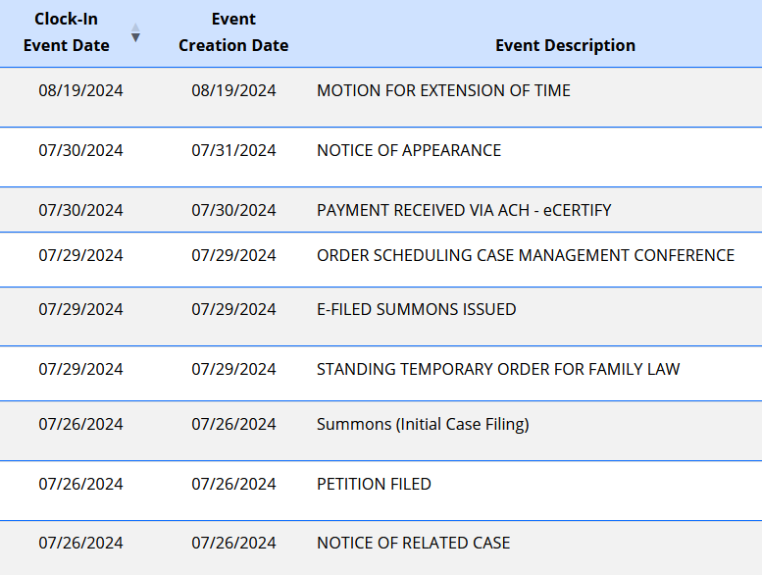This screenshot has height=575, width=762.
Task: Click the Clock-In Event Date header
Action: pyautogui.click(x=67, y=32)
